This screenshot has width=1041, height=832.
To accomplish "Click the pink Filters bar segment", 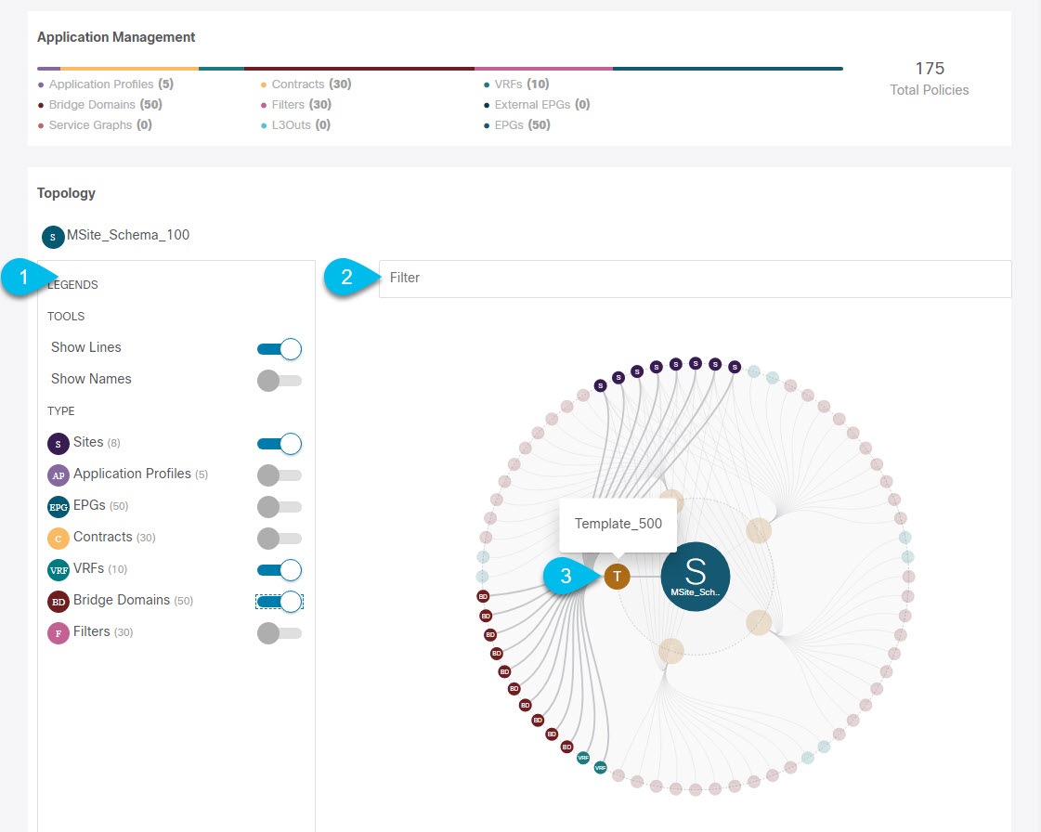I will [x=543, y=69].
